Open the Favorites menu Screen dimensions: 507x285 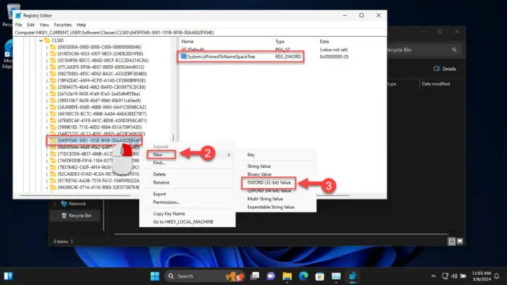pos(63,25)
